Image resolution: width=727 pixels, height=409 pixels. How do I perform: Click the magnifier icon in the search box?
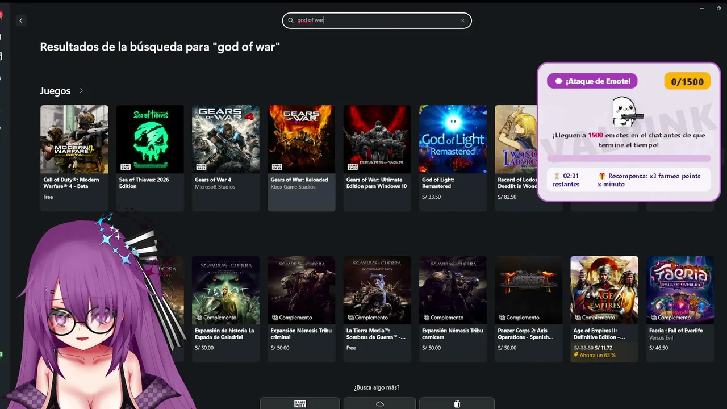point(291,20)
